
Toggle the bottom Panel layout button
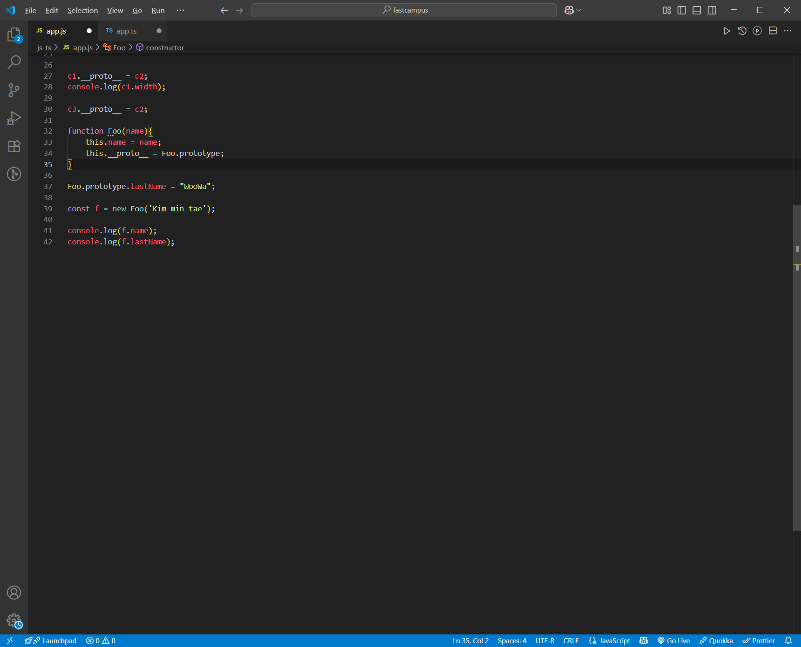(x=697, y=10)
